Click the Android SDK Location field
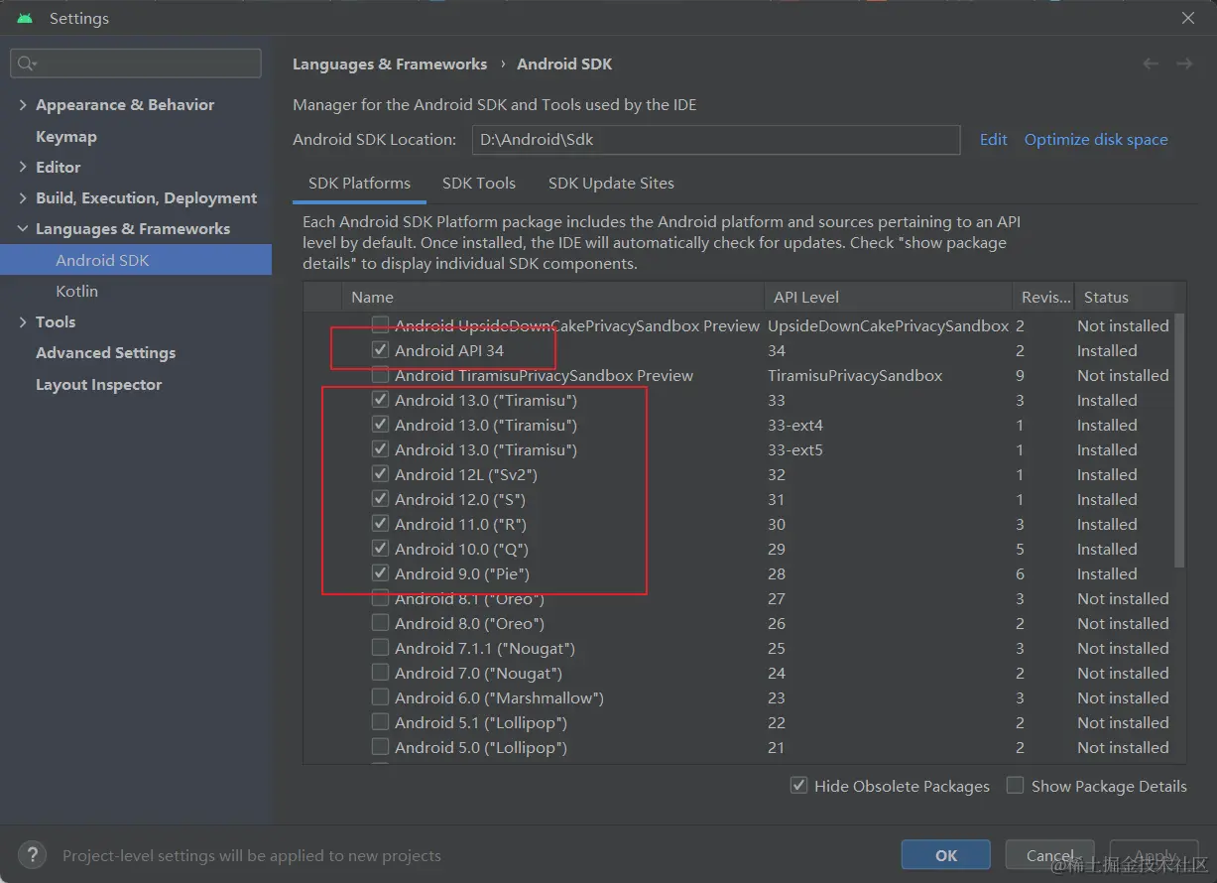 [x=715, y=140]
